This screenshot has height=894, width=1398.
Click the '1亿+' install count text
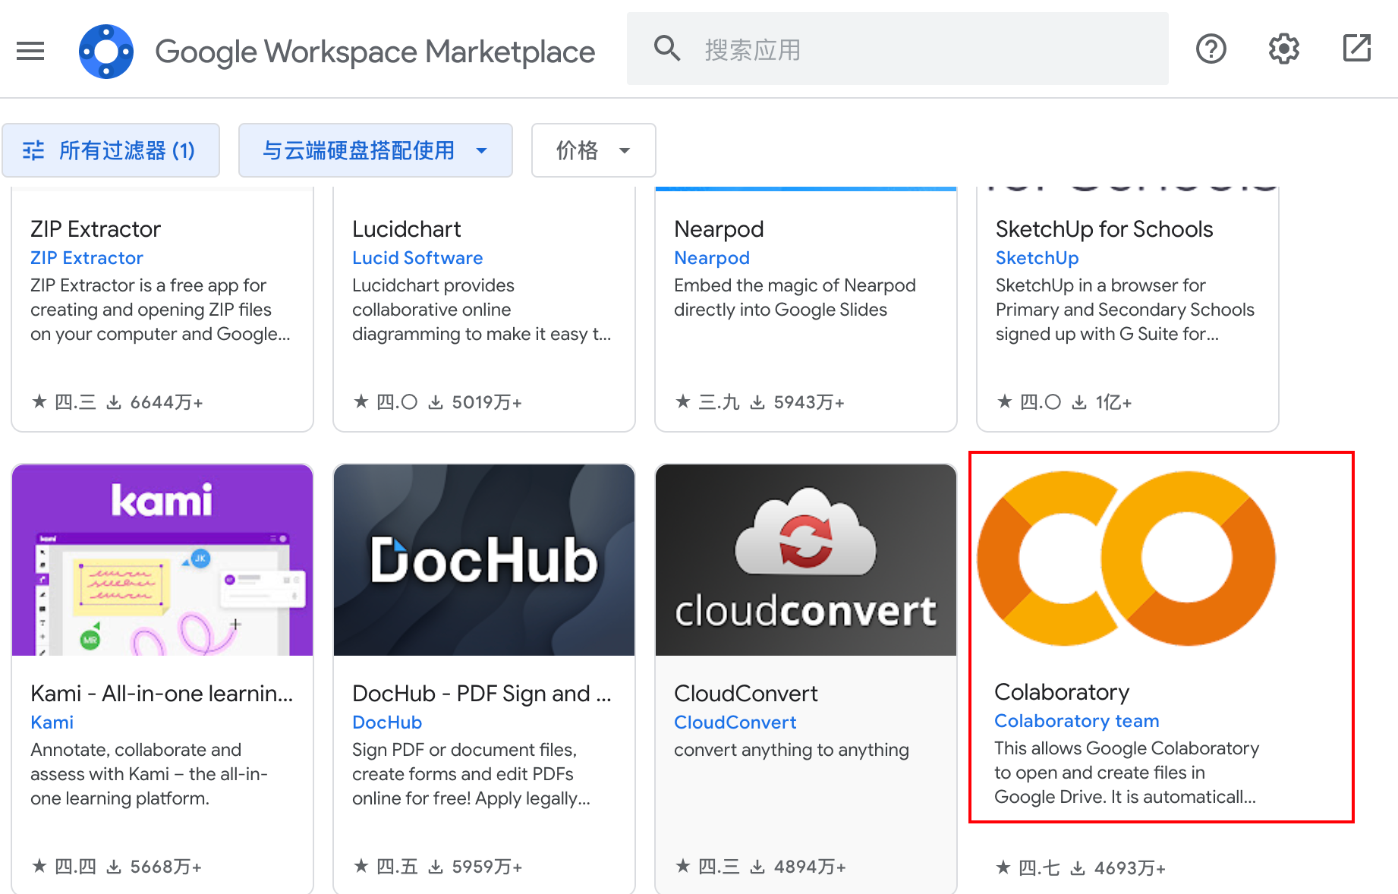tap(1113, 402)
